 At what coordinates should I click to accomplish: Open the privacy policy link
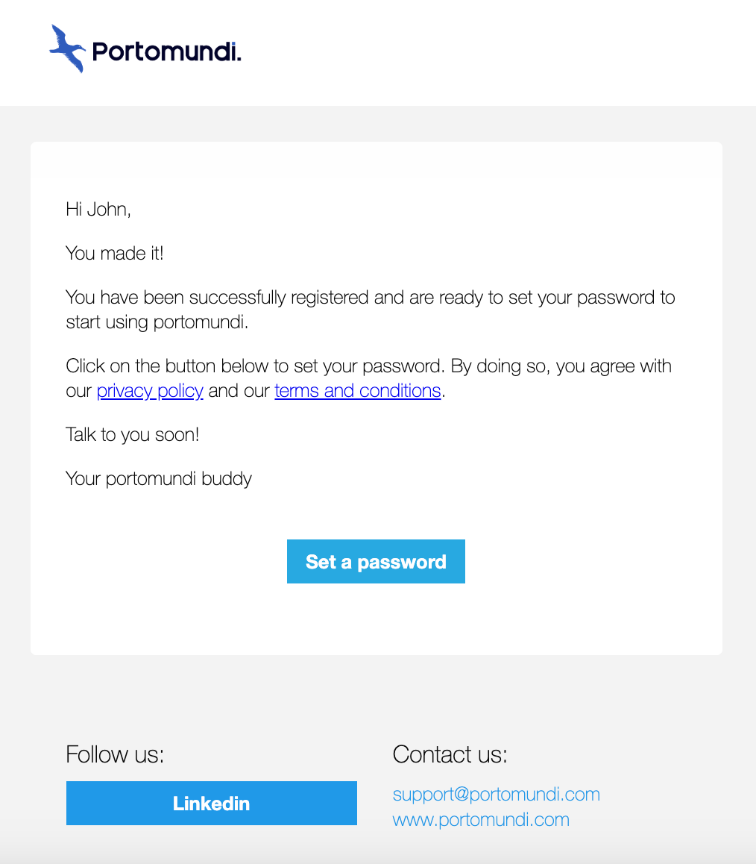tap(150, 391)
